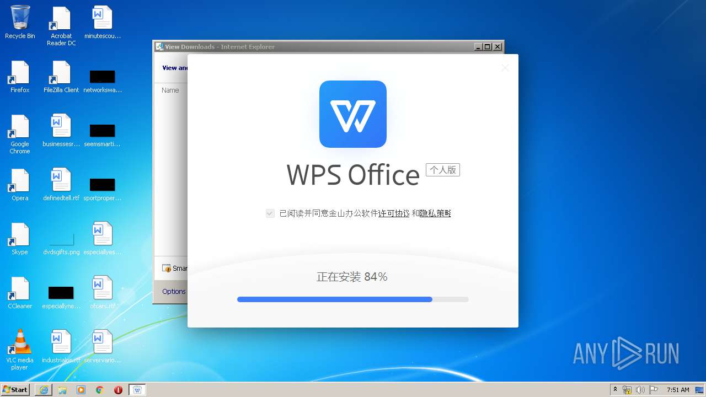The width and height of the screenshot is (706, 397).
Task: Open servervario... document icon
Action: tap(102, 347)
